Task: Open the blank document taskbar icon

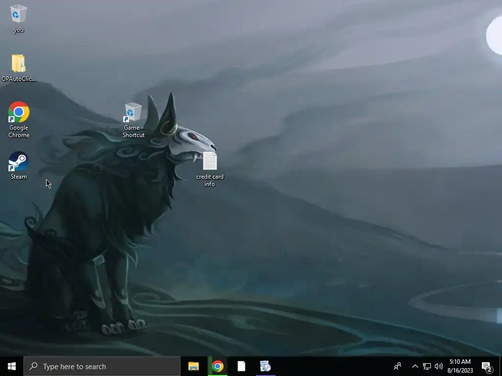Action: [x=241, y=366]
